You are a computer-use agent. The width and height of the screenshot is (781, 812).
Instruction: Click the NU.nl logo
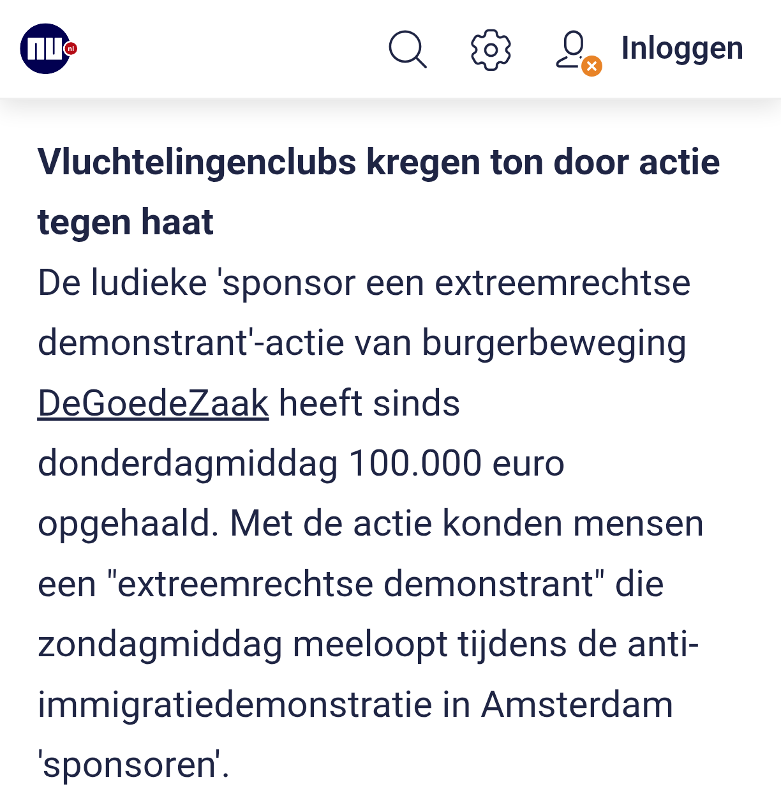coord(45,49)
